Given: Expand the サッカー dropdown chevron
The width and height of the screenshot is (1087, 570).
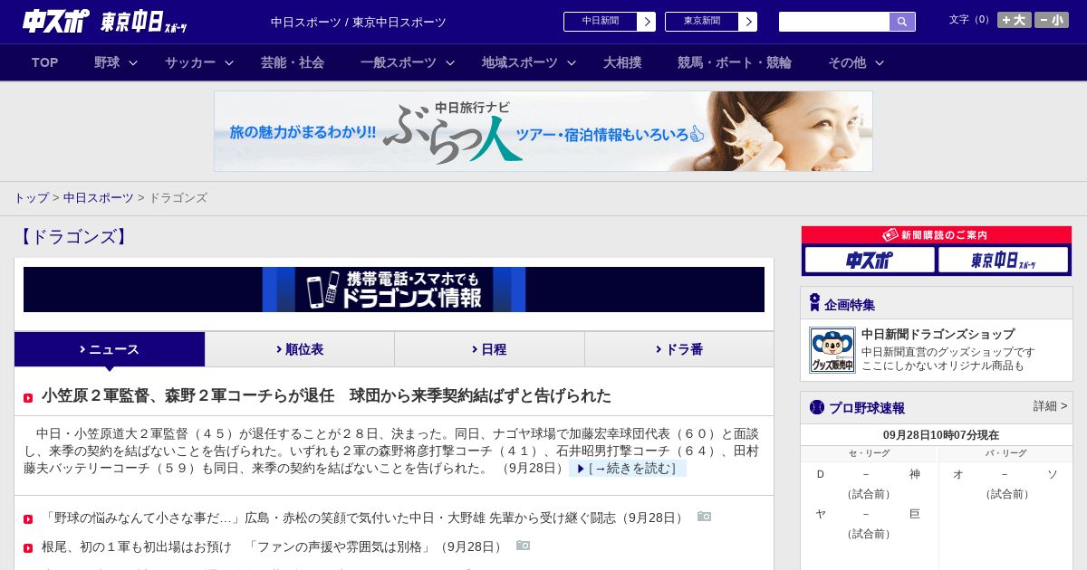Looking at the screenshot, I should [x=229, y=62].
